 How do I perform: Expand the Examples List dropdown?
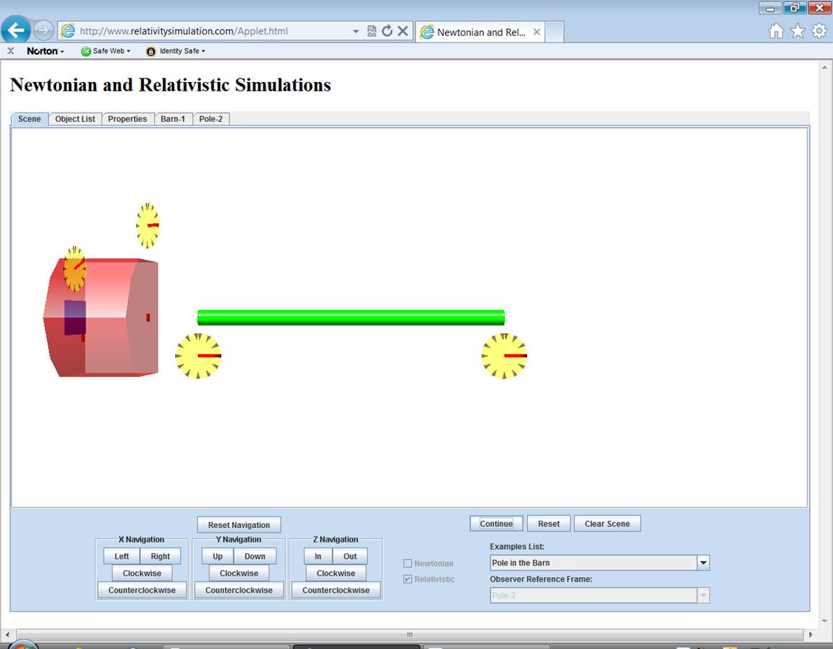(x=703, y=563)
